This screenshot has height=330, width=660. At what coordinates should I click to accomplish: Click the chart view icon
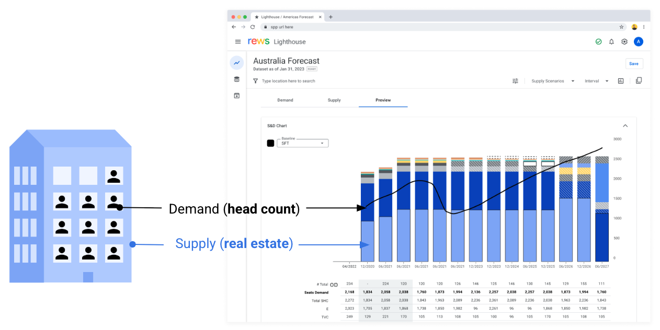click(x=621, y=81)
